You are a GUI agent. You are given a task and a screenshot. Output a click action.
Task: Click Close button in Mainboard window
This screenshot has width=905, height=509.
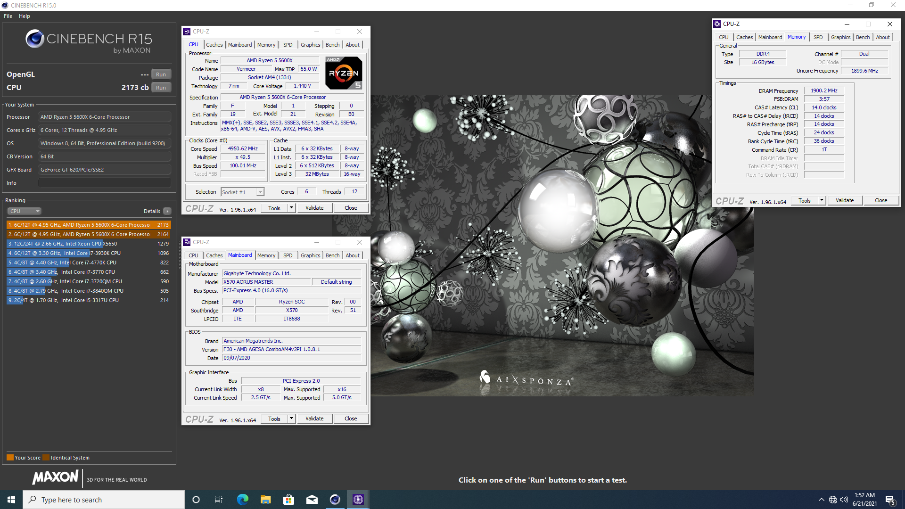351,419
